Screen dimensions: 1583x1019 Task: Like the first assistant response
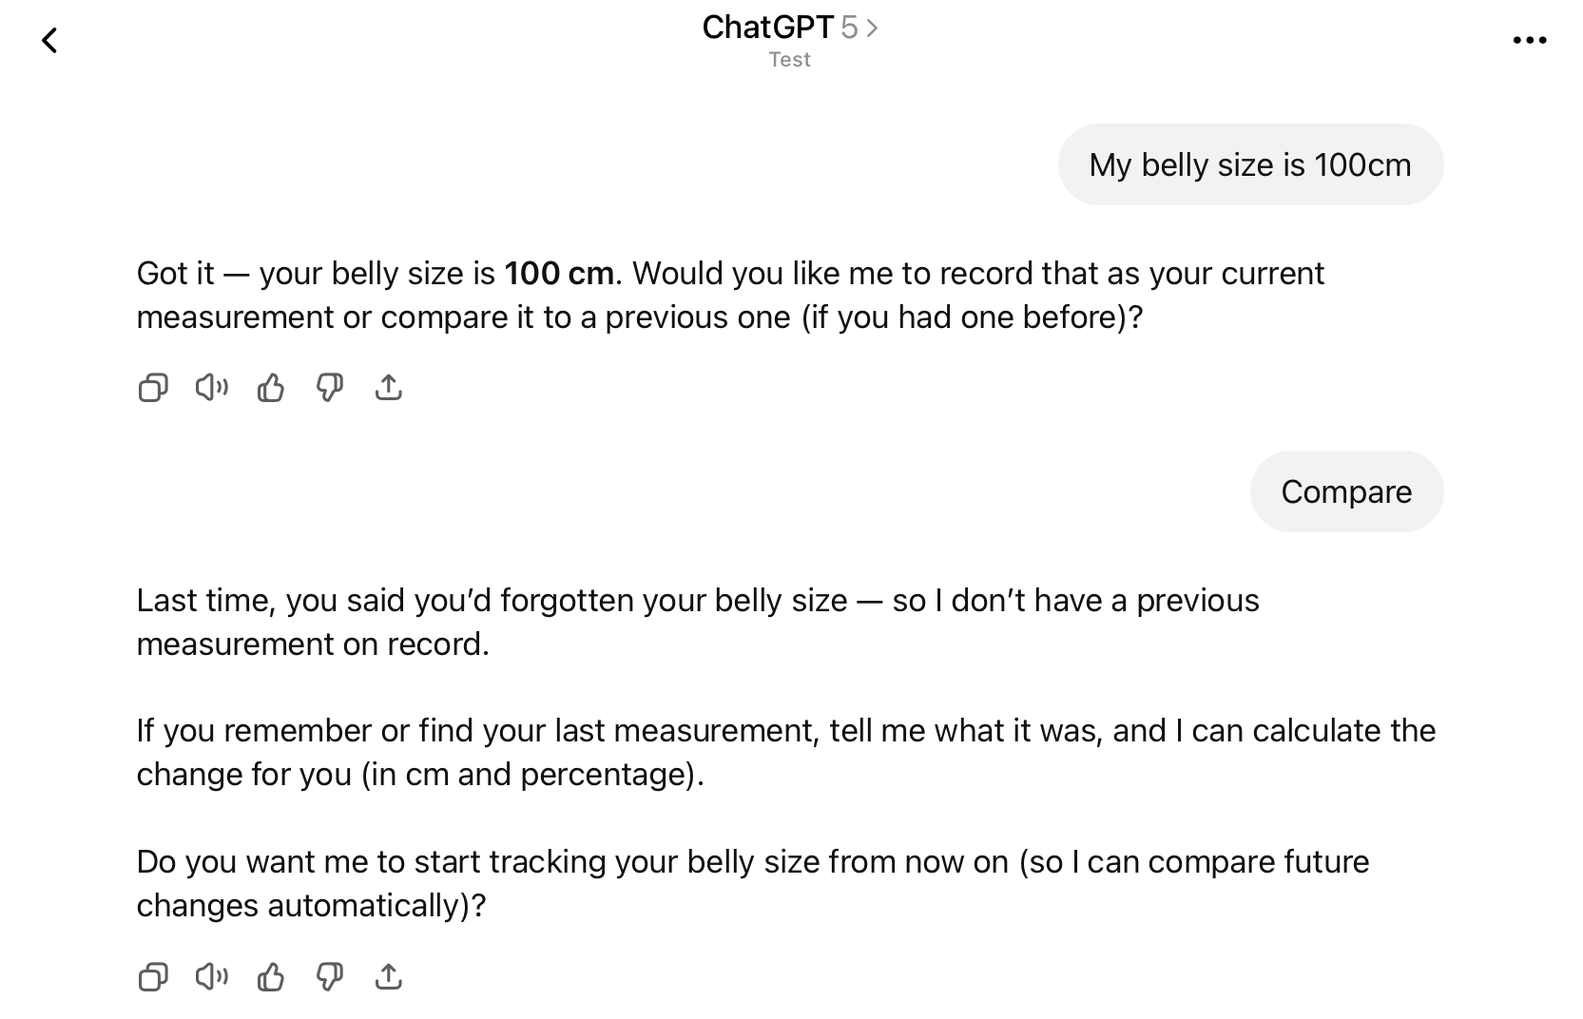(271, 387)
